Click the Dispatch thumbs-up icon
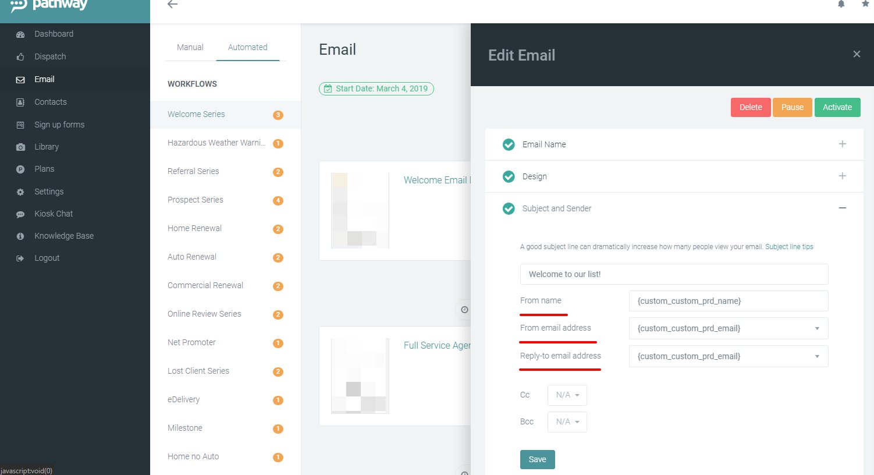 pyautogui.click(x=20, y=57)
